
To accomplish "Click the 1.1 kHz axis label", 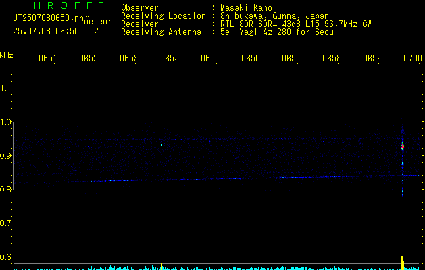I will point(5,88).
